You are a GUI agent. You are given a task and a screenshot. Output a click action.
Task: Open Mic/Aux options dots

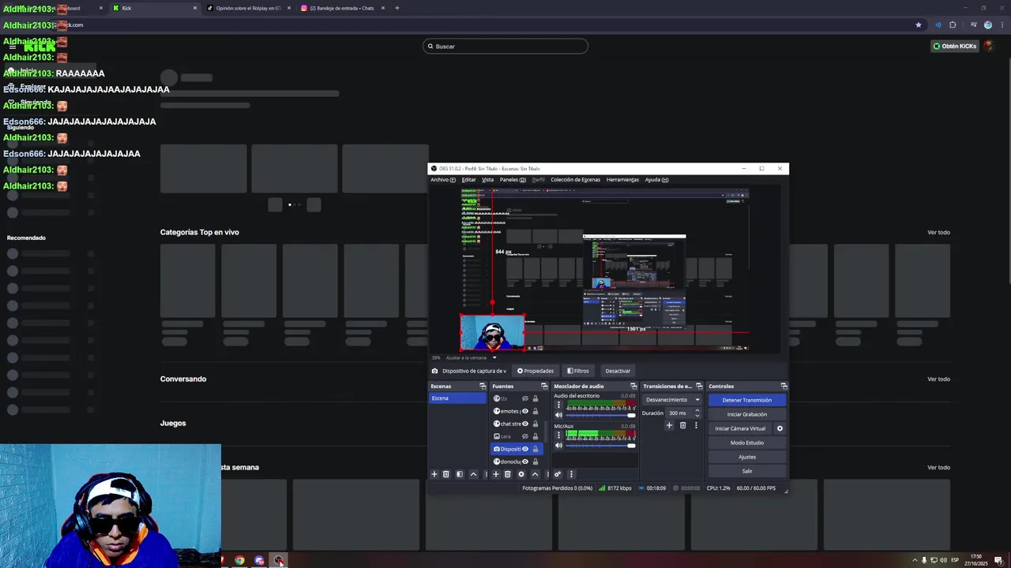click(558, 435)
